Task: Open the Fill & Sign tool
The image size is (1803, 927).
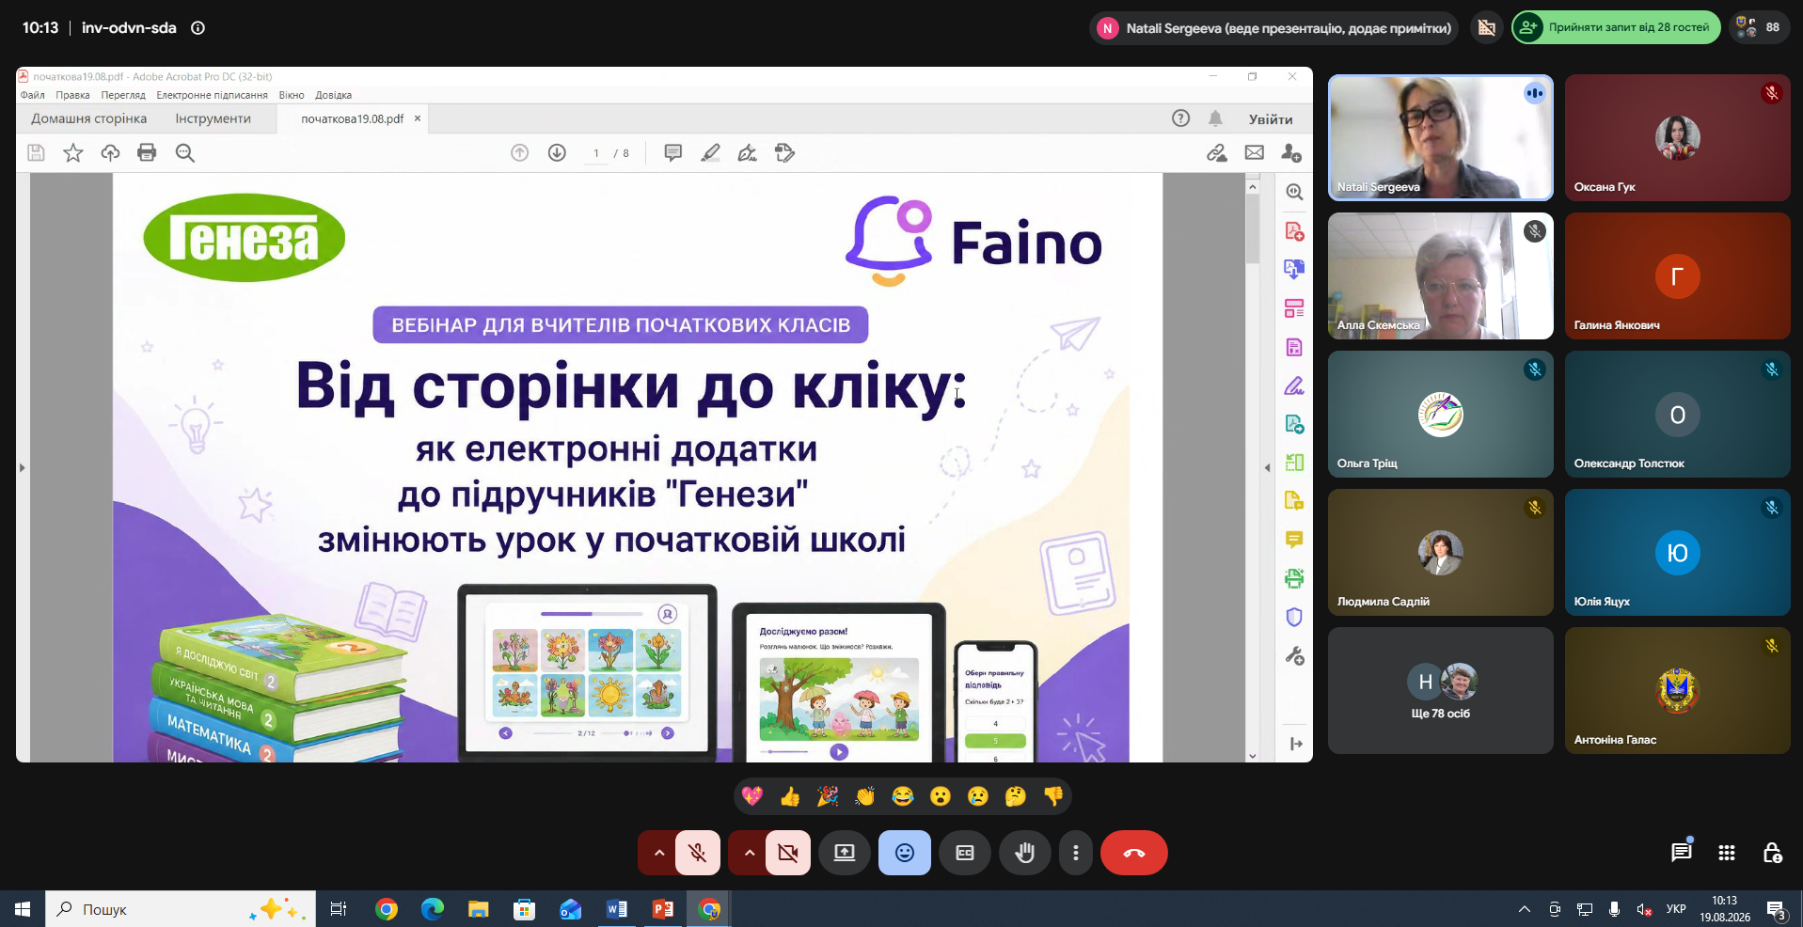Action: coord(748,152)
